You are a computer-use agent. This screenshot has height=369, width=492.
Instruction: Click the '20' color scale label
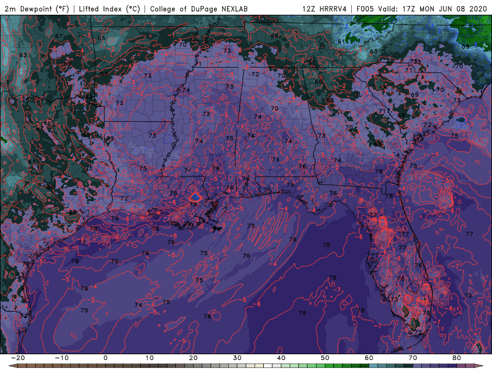(x=193, y=358)
